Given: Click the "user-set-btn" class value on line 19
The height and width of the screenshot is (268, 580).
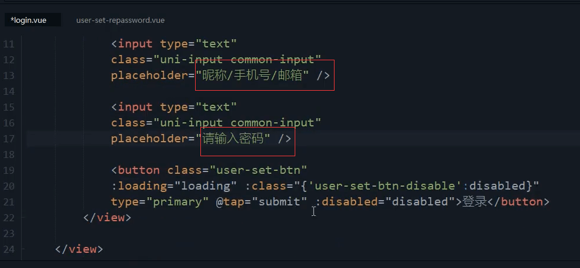Looking at the screenshot, I should [258, 170].
